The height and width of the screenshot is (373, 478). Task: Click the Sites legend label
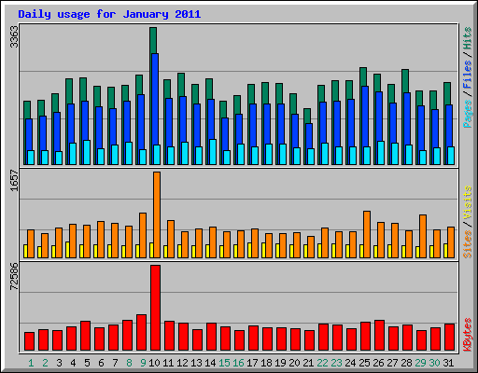[x=468, y=244]
